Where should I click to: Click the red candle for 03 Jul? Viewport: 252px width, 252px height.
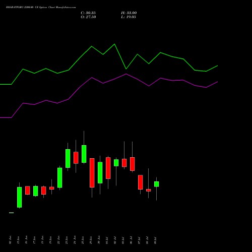(x=124, y=163)
